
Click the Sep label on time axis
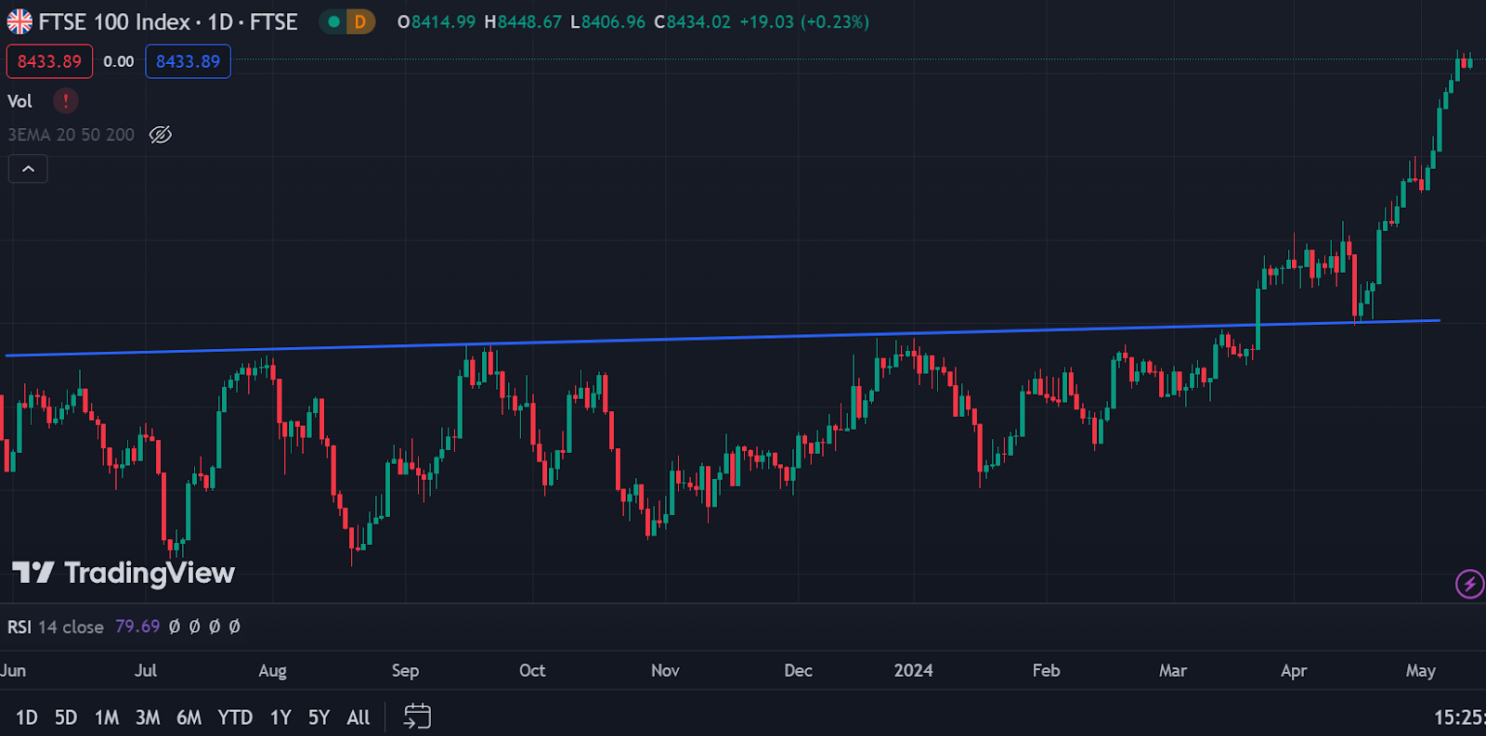[405, 670]
